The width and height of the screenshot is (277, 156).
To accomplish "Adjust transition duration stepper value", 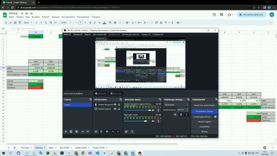I will [187, 110].
